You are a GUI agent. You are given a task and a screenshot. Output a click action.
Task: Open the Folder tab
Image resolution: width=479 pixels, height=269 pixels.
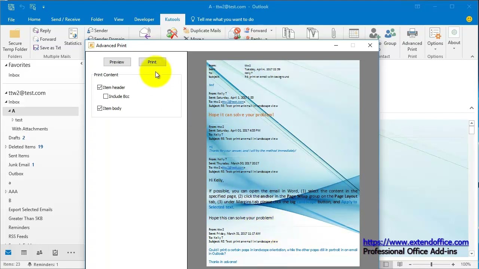click(97, 19)
